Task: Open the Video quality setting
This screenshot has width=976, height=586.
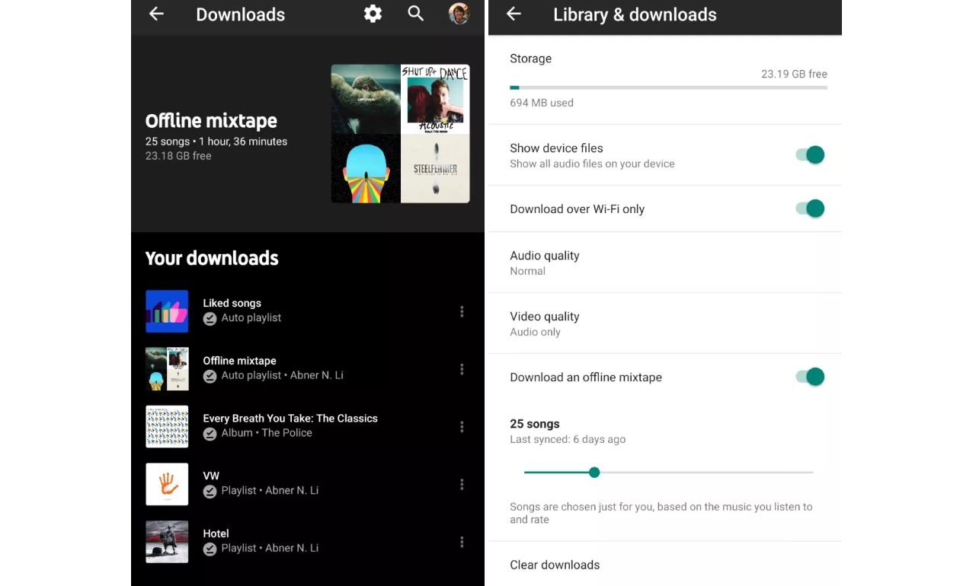Action: [x=544, y=323]
